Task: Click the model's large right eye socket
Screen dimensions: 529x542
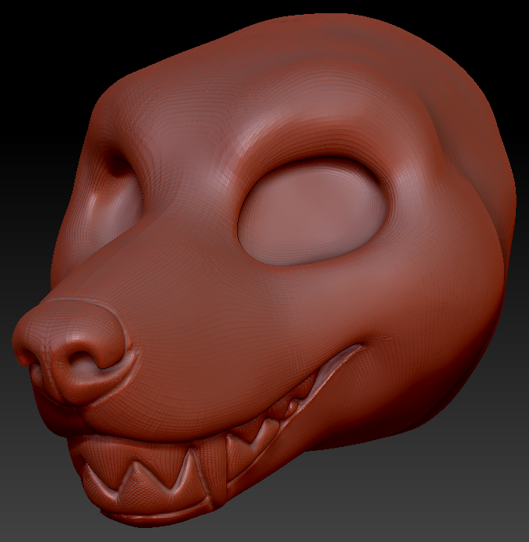Action: [313, 212]
